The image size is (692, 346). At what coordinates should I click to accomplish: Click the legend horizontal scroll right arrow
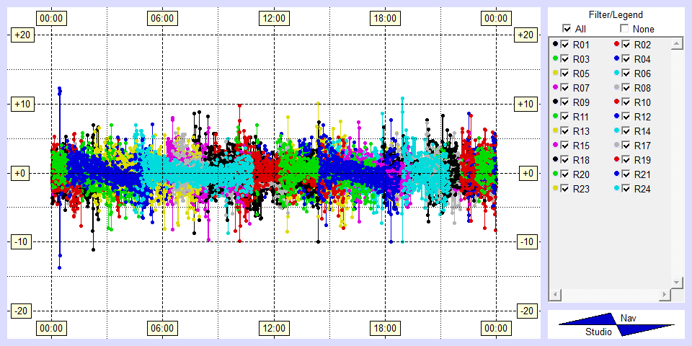[664, 295]
